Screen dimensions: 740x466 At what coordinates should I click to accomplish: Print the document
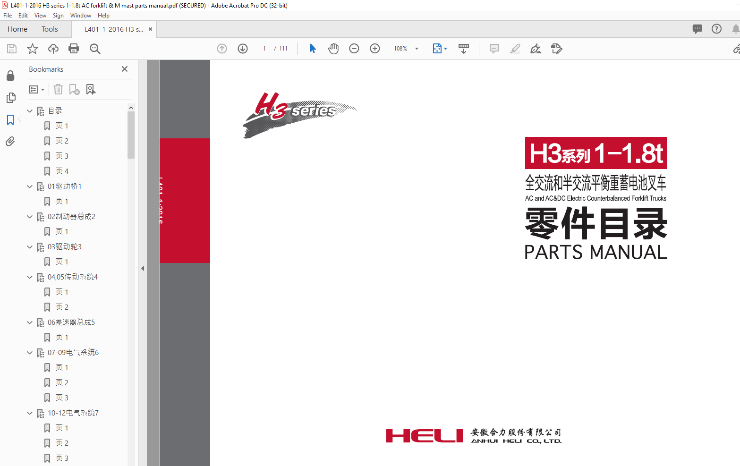click(74, 49)
